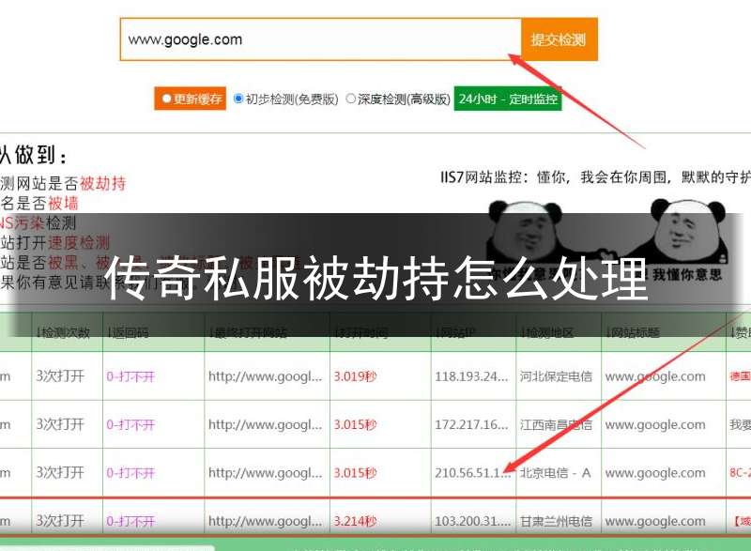Submit detection with the orange 提交检测 button
Image resolution: width=751 pixels, height=551 pixels.
[559, 39]
